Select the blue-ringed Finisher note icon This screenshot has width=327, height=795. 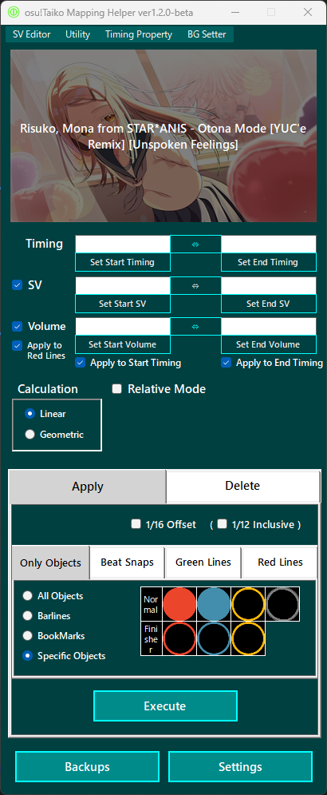(214, 638)
